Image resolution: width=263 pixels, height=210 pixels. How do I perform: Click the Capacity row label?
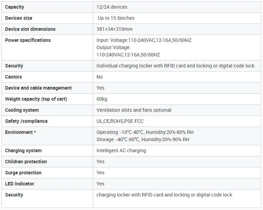coord(15,7)
